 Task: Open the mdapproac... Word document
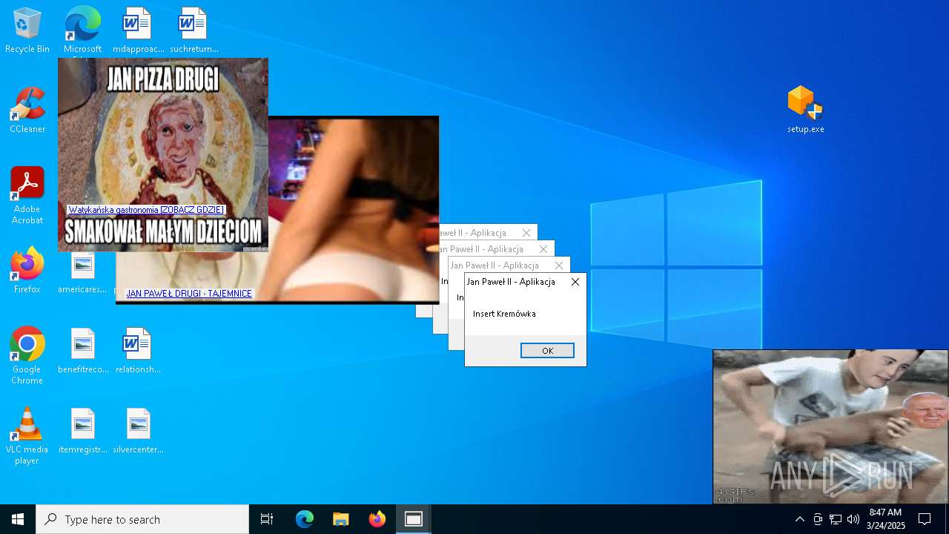[138, 30]
